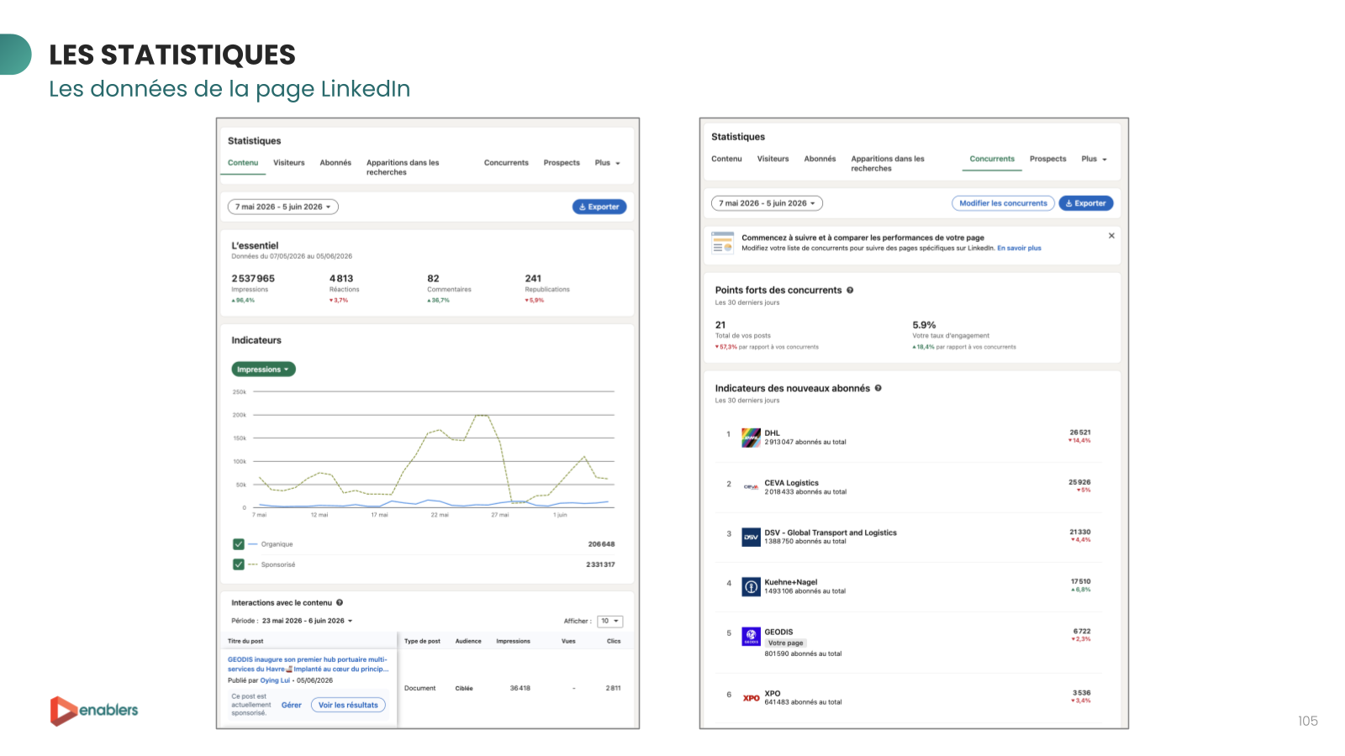Click Exporter button in right panel
This screenshot has width=1345, height=756.
tap(1086, 203)
